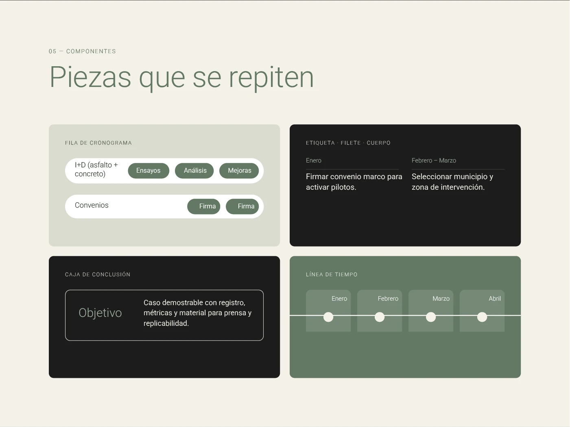Click the 'Febrero' label in the timeline

pyautogui.click(x=388, y=299)
